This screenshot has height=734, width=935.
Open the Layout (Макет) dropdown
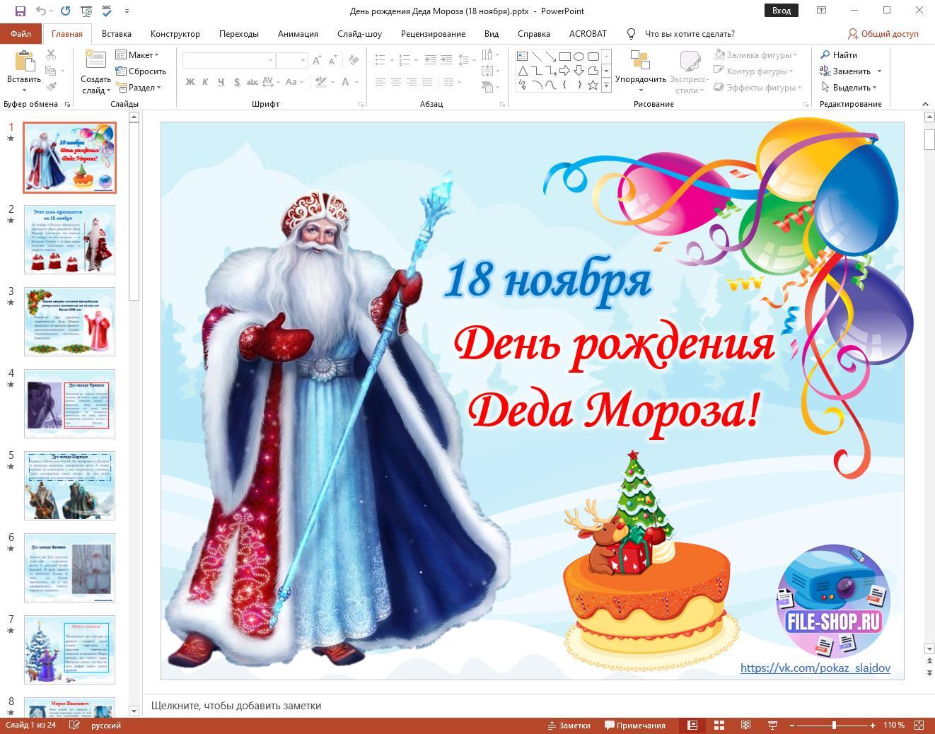tap(137, 54)
